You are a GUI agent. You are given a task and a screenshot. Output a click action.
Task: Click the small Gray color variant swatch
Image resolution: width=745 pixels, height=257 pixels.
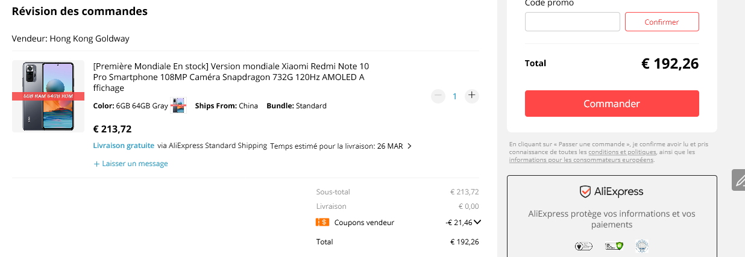pyautogui.click(x=179, y=106)
